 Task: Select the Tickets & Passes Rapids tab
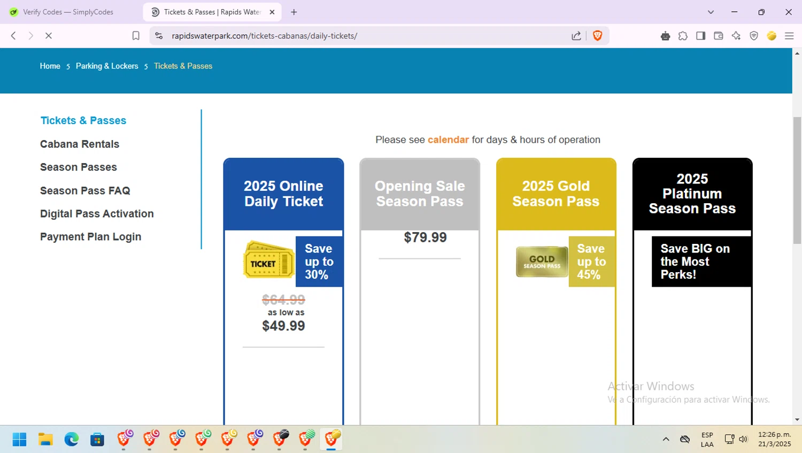212,12
